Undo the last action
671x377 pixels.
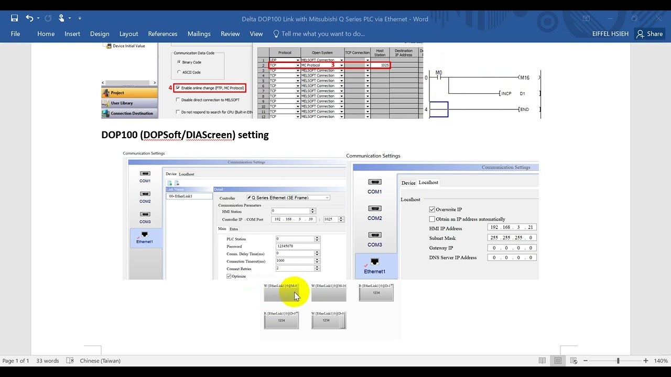tap(29, 18)
